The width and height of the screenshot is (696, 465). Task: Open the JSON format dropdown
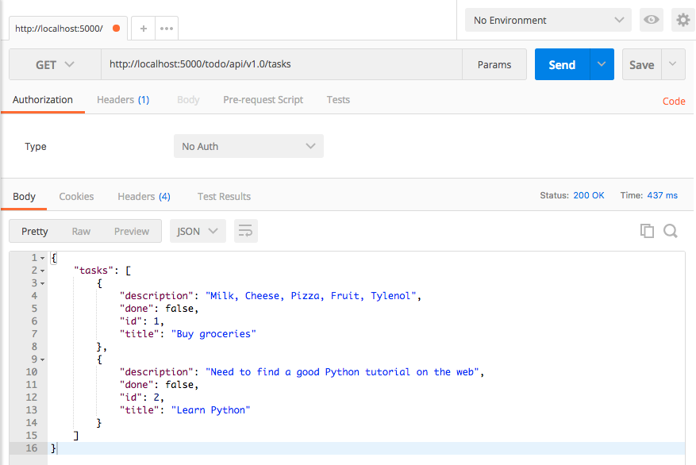click(198, 231)
